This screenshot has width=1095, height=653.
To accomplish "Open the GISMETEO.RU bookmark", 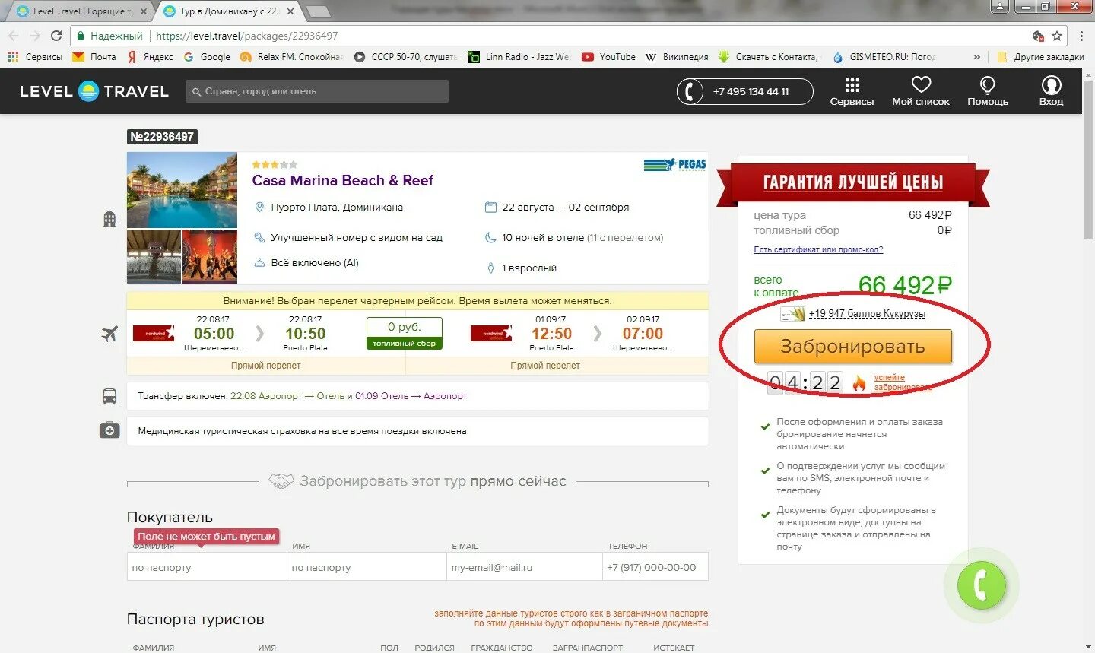I will click(884, 57).
